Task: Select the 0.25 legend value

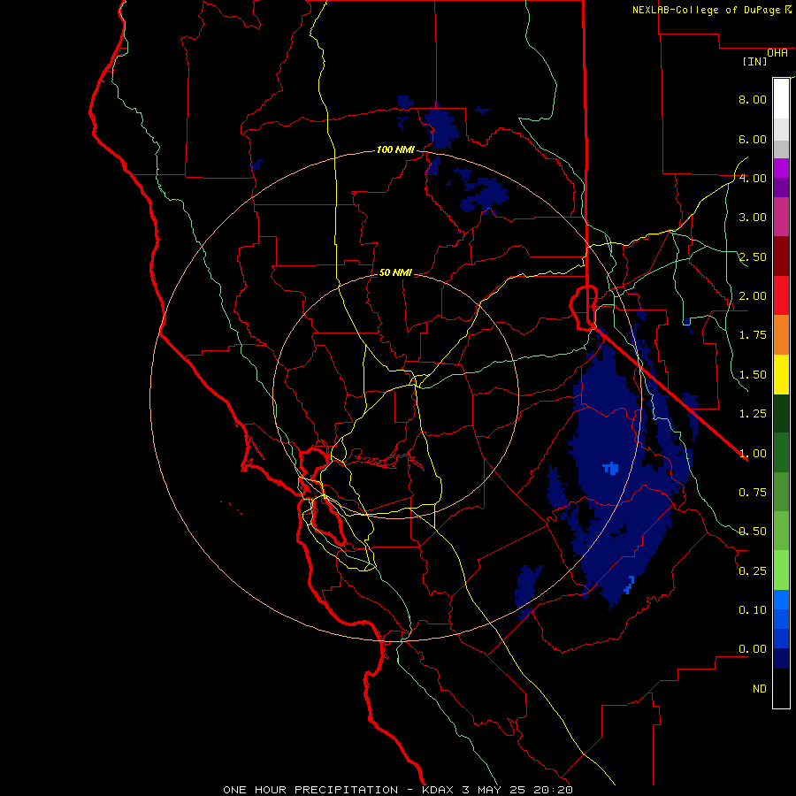Action: coord(753,571)
